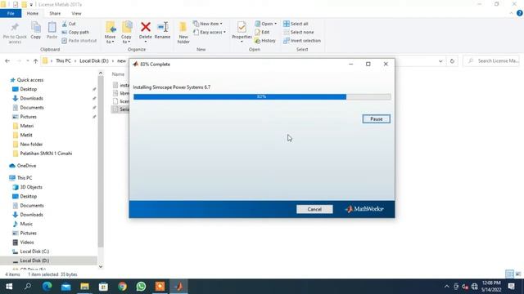This screenshot has height=294, width=524.
Task: Click Cut in the Clipboard group
Action: [69, 24]
